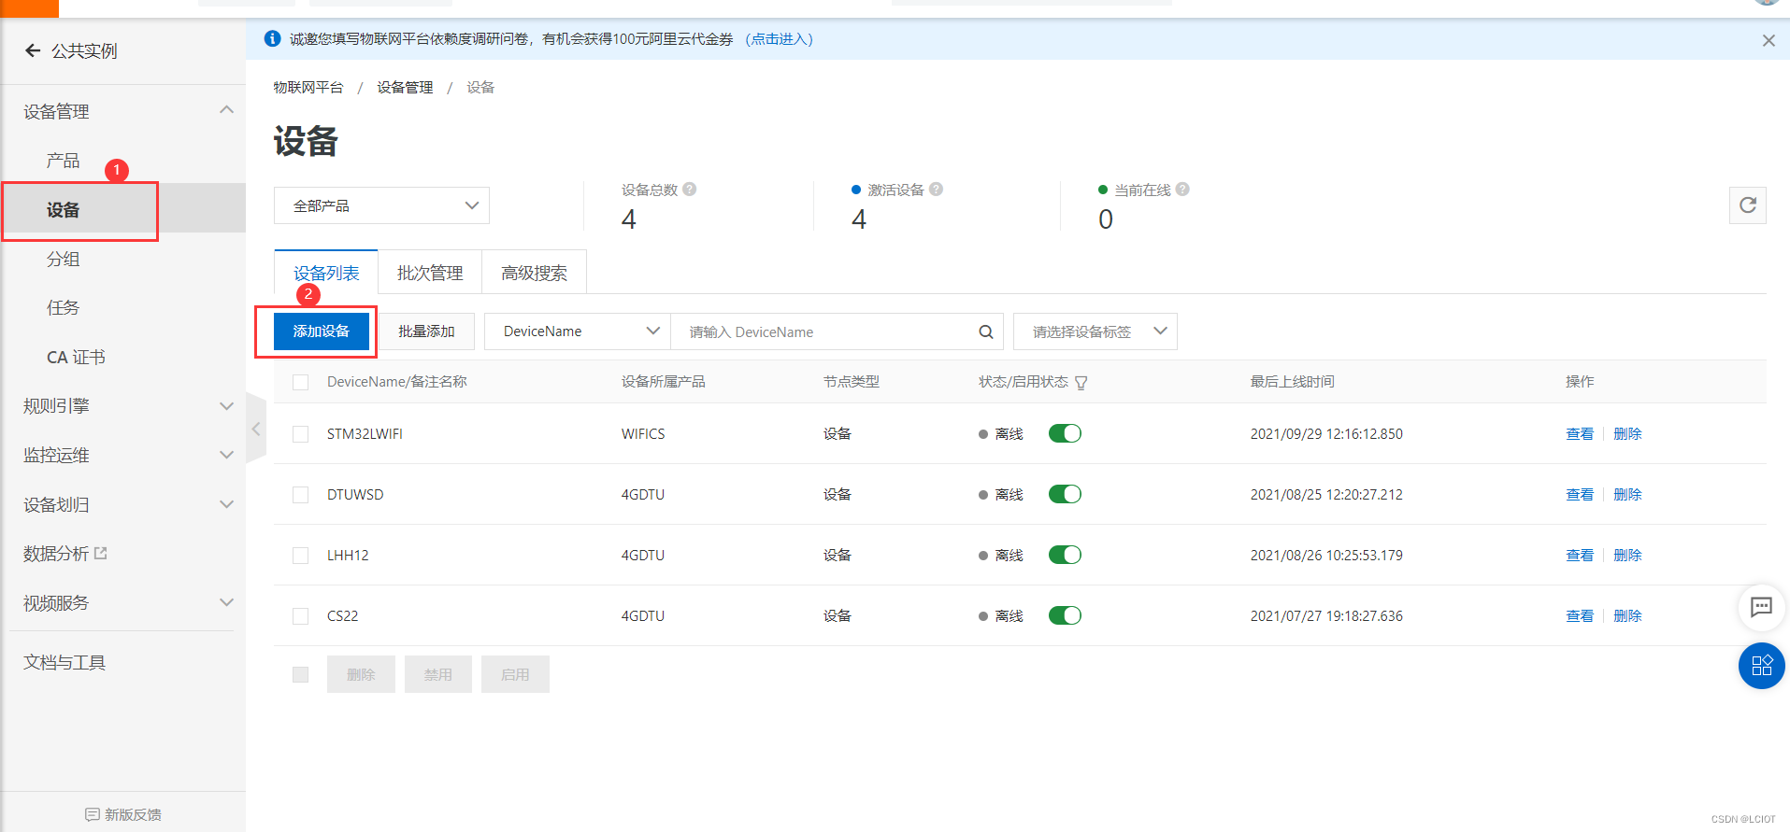
Task: Click 查看 for STM32LWIFI
Action: pyautogui.click(x=1580, y=433)
